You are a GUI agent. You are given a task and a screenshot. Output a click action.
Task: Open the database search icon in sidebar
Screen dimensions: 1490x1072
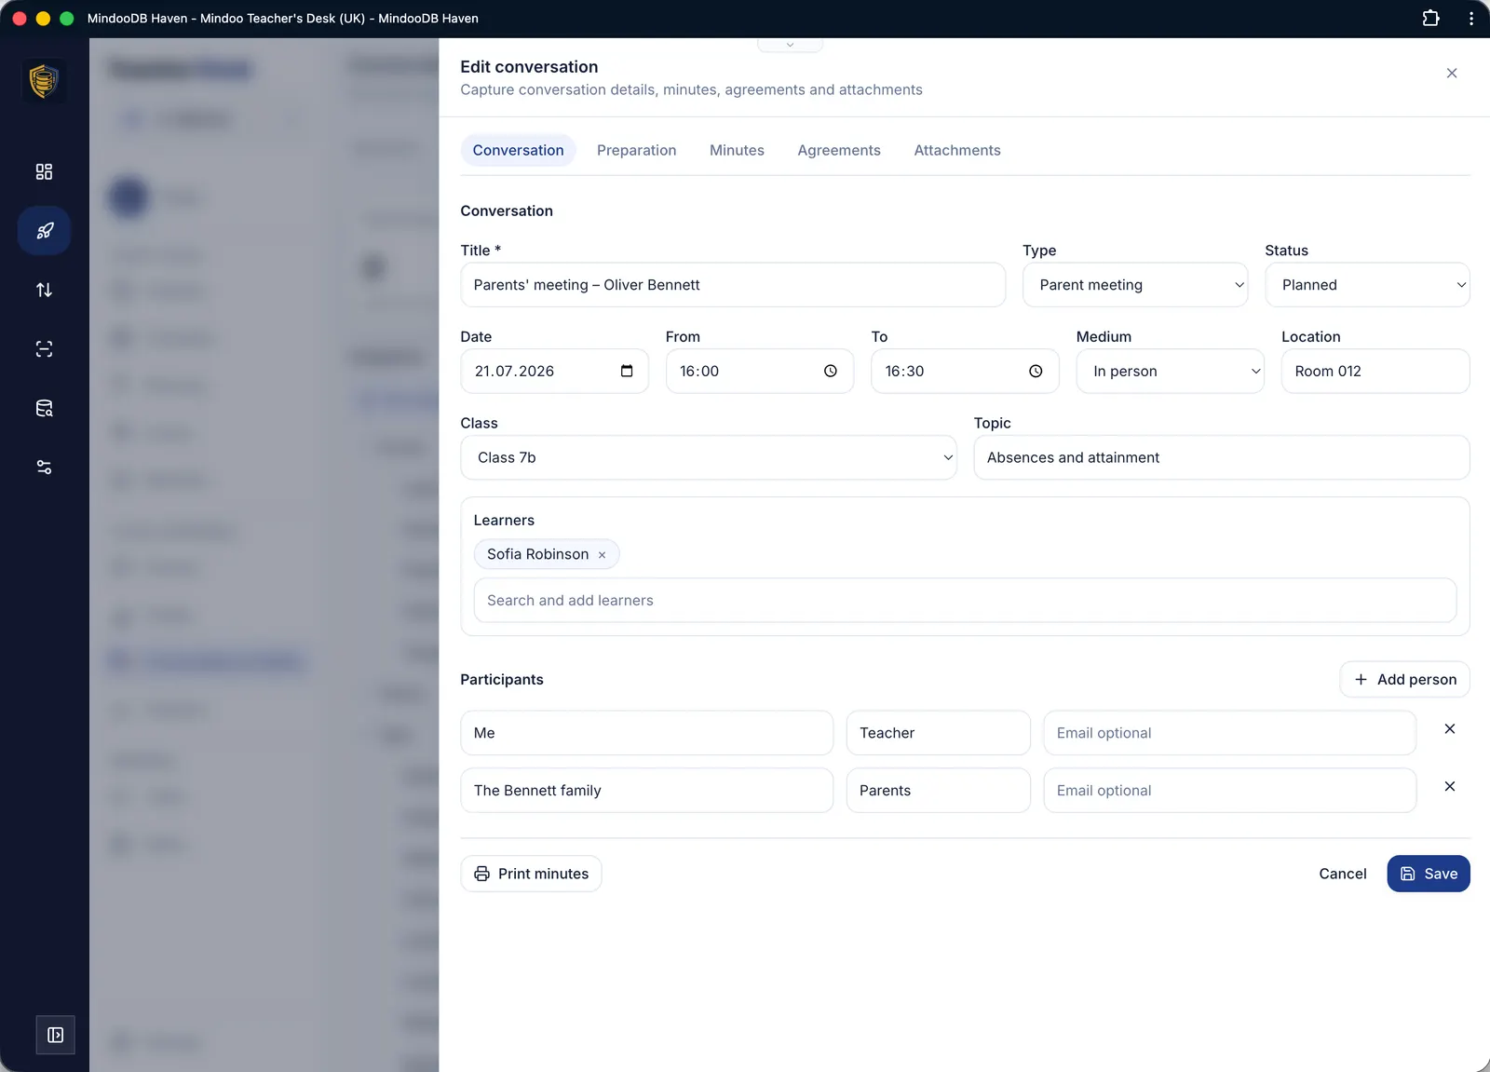pos(44,408)
